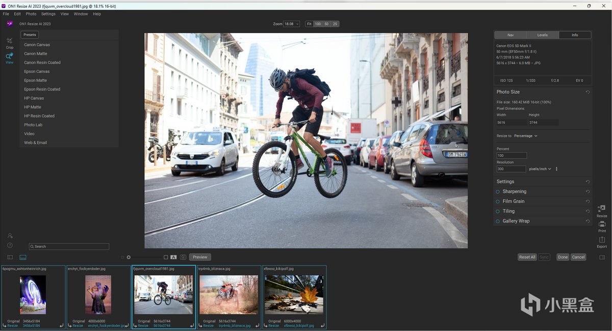Open the File menu
Screen dimensions: 612x331
(6, 14)
